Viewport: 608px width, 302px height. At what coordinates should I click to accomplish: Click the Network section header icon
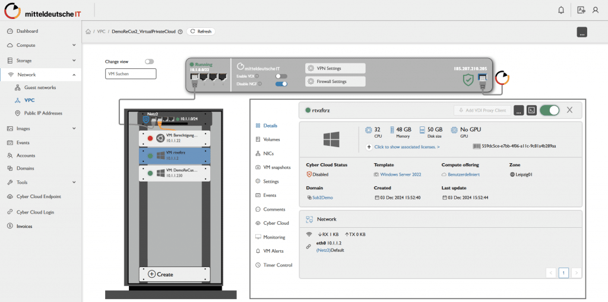pos(309,219)
